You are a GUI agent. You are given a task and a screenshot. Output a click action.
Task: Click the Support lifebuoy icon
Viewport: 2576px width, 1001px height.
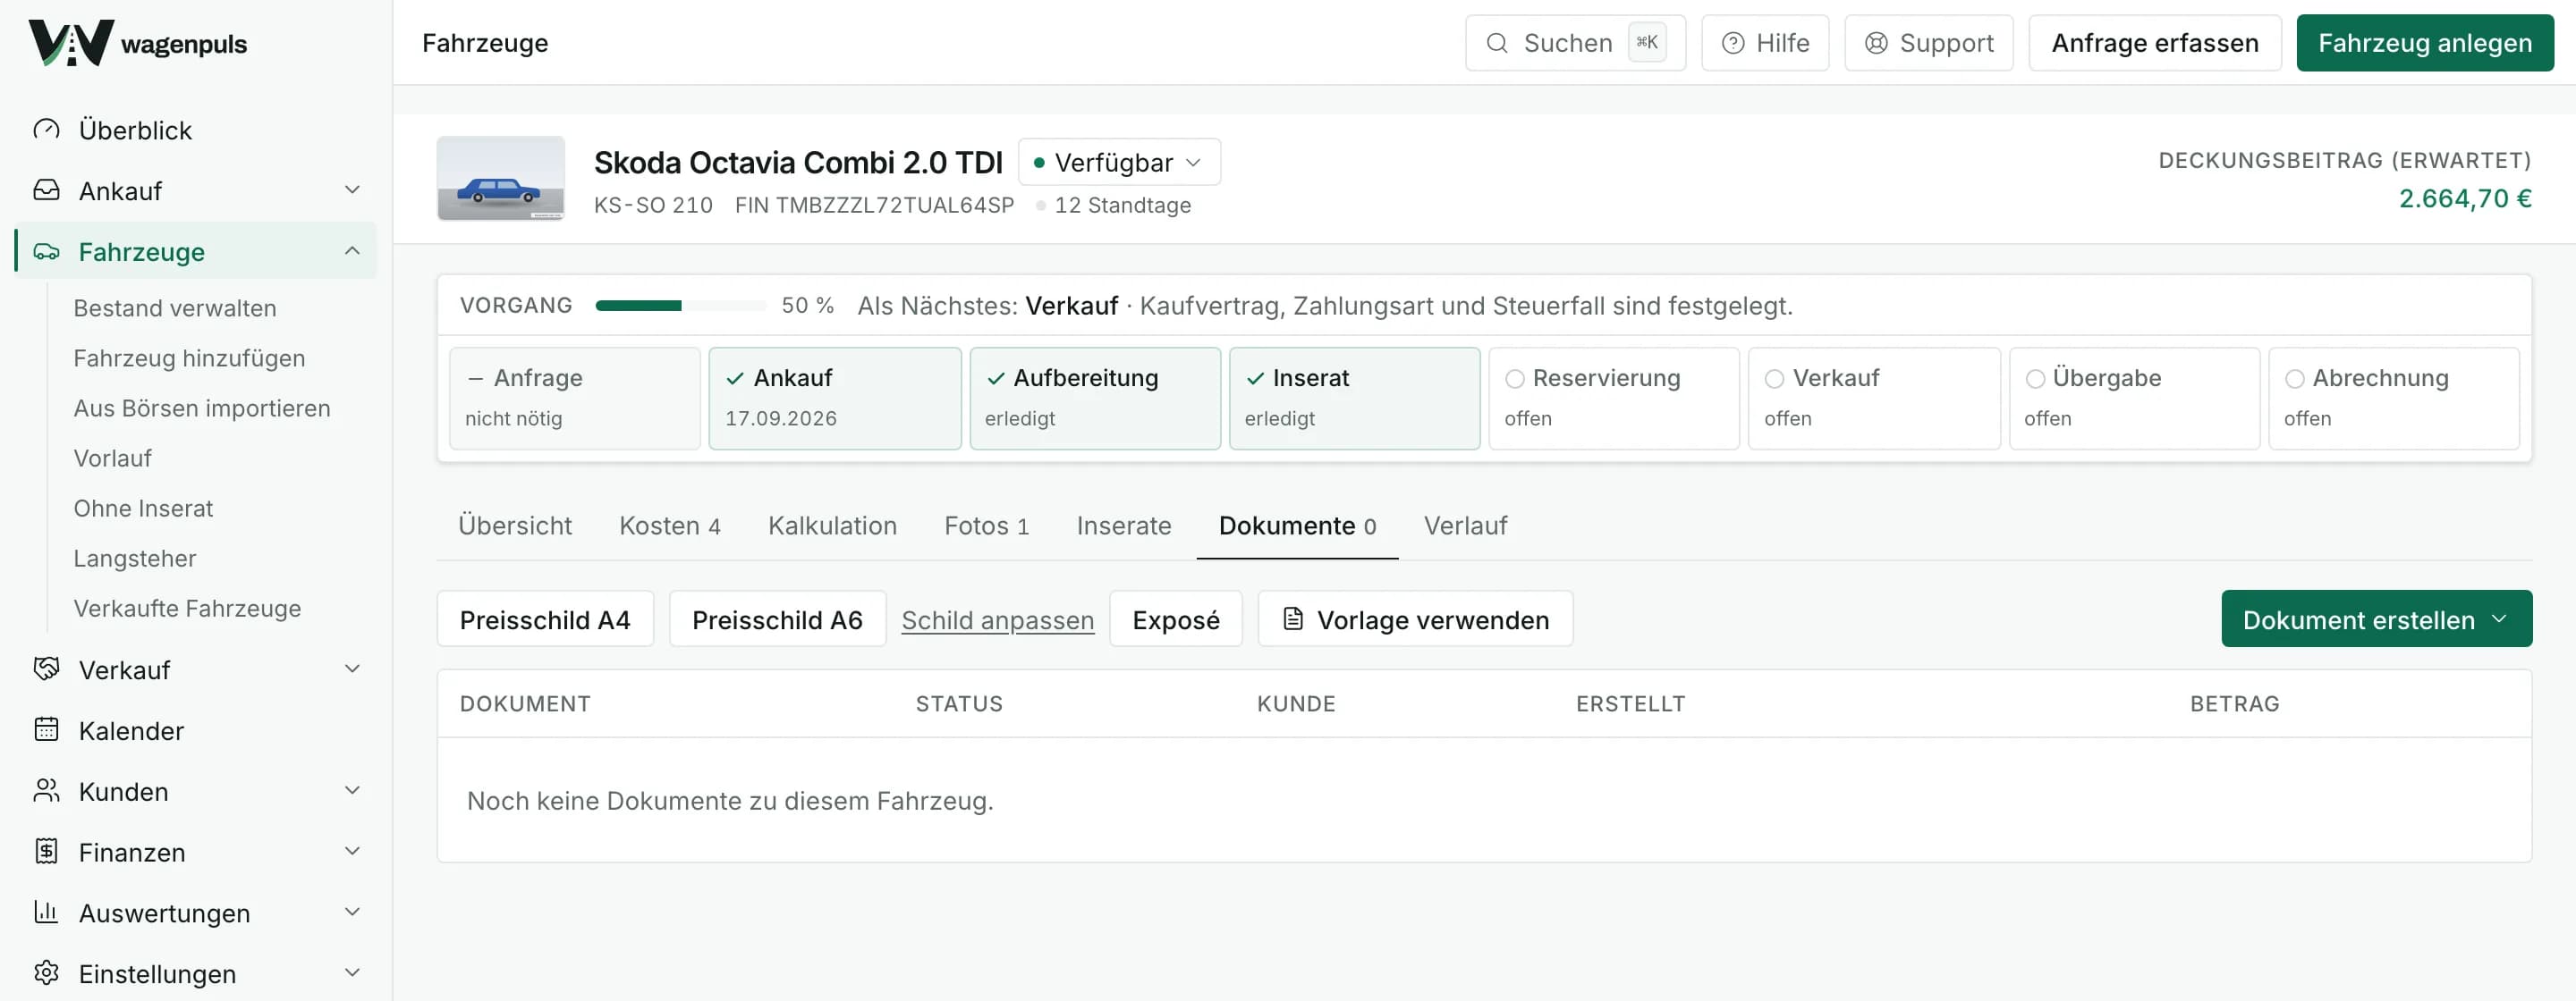(x=1876, y=43)
